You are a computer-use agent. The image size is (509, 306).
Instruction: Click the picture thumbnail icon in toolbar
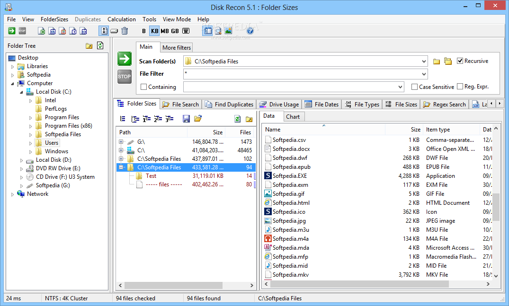coord(229,31)
